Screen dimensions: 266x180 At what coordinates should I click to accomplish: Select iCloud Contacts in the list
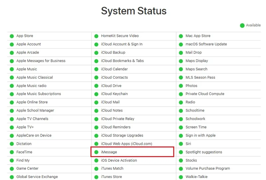114,77
